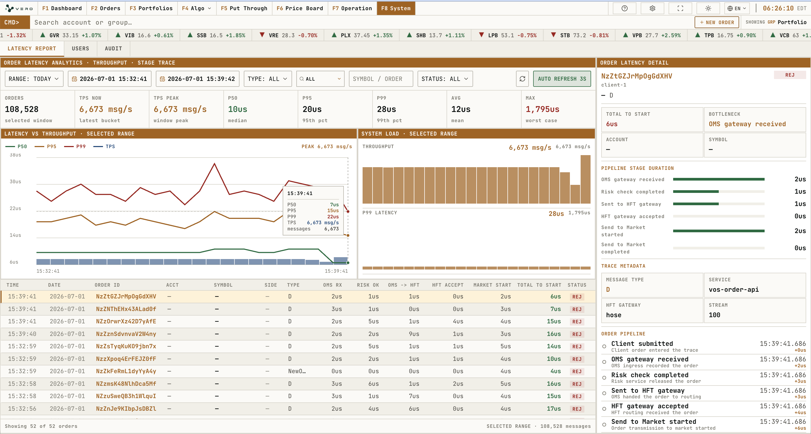Click the Send to Market started duration bar
Viewport: 811px width, 434px height.
point(719,231)
